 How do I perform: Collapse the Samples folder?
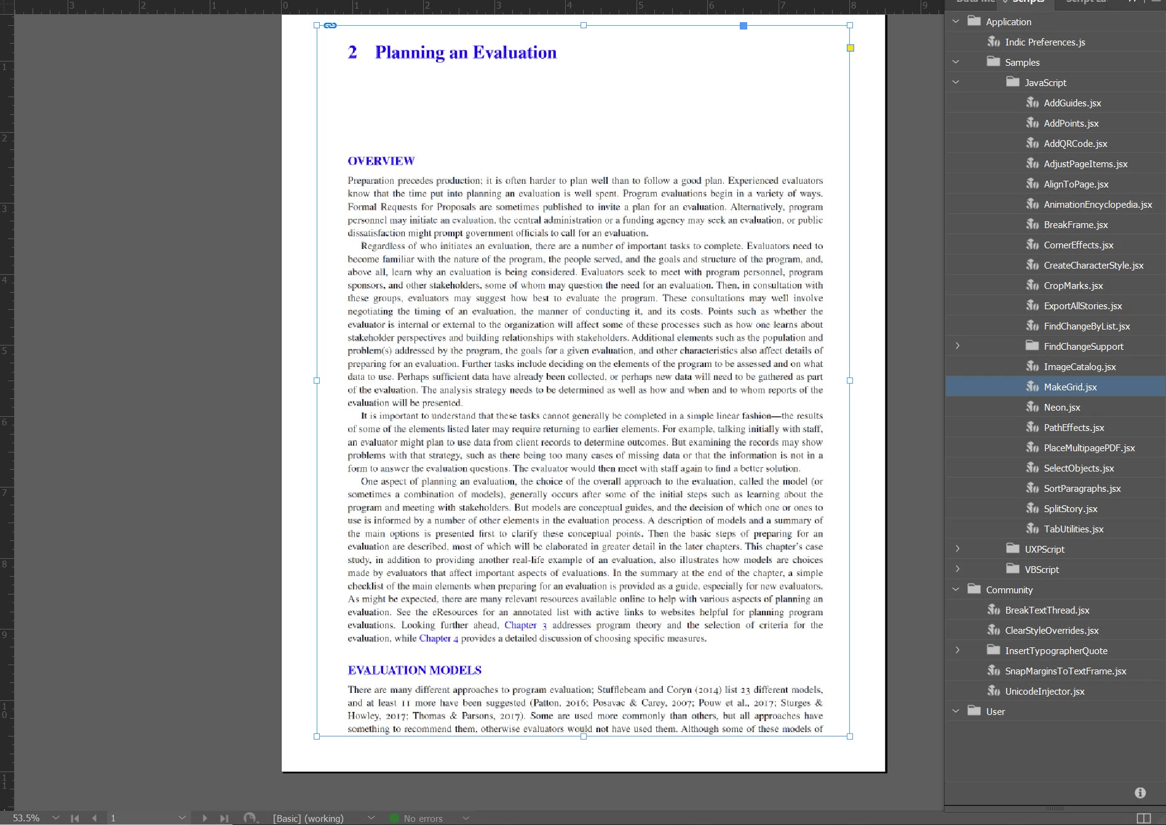956,62
